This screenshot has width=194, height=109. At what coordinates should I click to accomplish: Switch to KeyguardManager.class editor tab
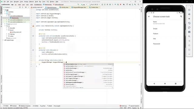click(x=79, y=7)
